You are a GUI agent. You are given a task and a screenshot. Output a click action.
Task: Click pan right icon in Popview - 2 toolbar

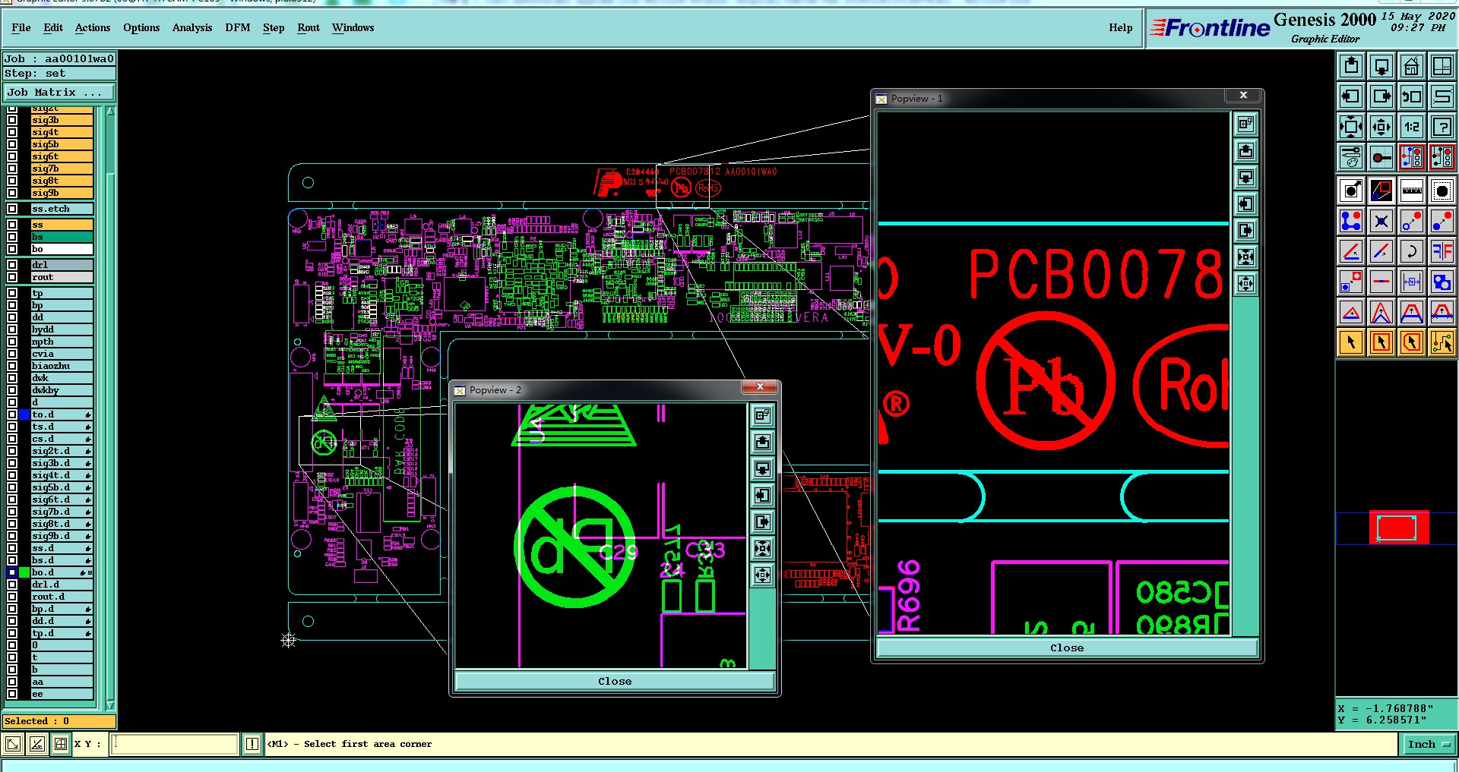coord(763,521)
